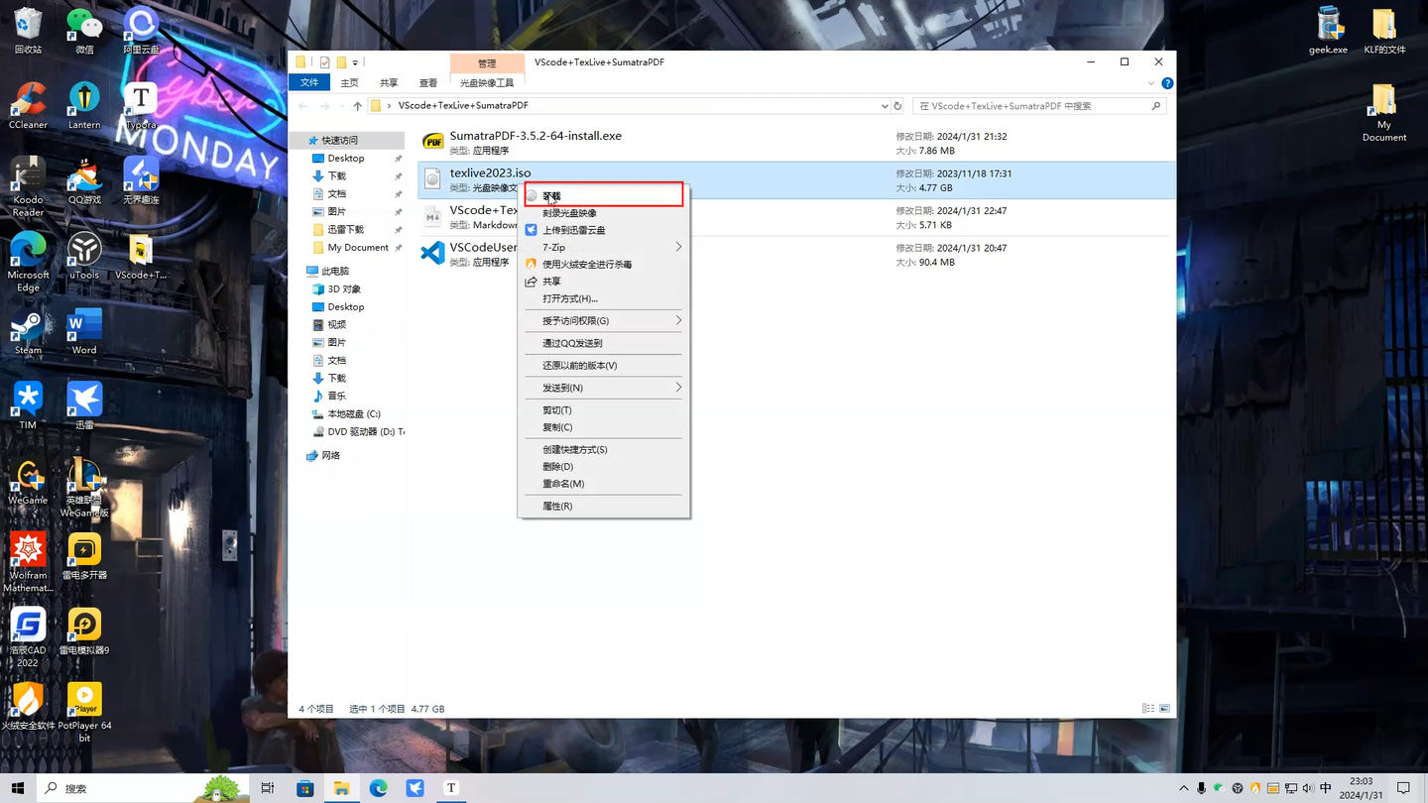The image size is (1428, 803).
Task: Open Microsoft Store from the taskbar
Action: (305, 788)
